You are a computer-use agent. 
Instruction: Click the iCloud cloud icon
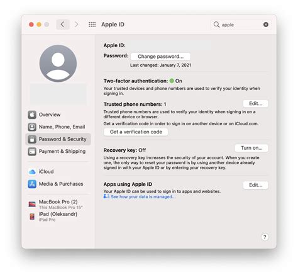(x=32, y=172)
